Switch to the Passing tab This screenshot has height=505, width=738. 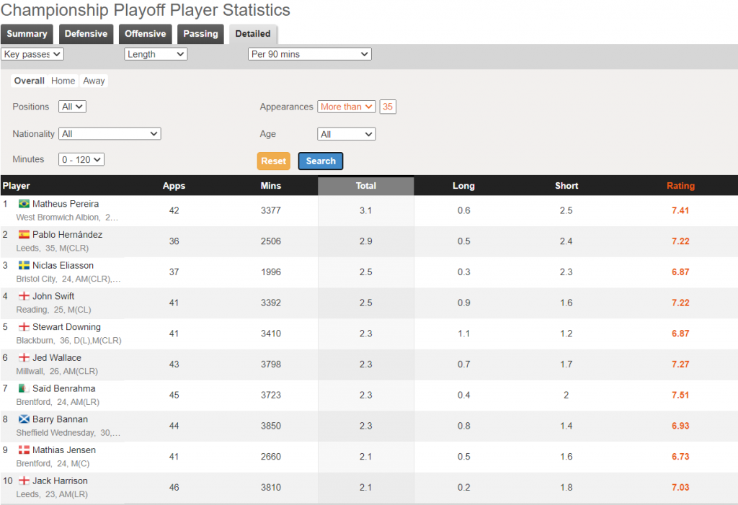tap(200, 34)
